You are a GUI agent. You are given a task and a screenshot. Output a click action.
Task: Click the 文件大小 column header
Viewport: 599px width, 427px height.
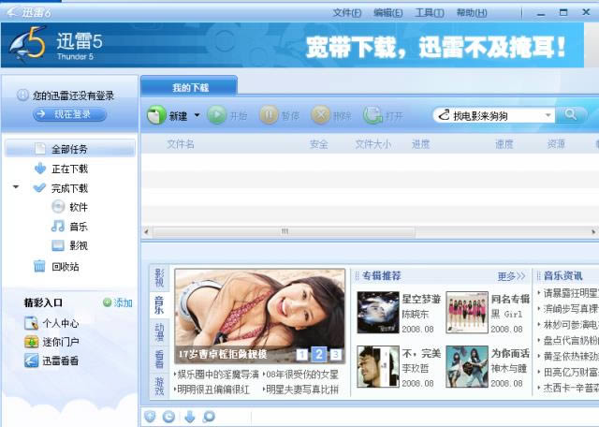[x=373, y=144]
